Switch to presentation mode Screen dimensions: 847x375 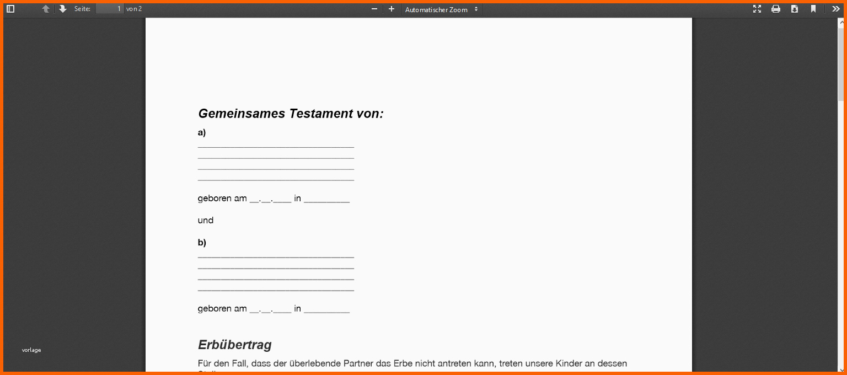757,9
